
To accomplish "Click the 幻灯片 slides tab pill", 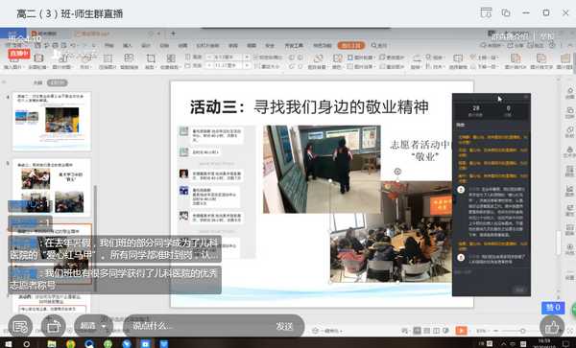I will (x=57, y=82).
